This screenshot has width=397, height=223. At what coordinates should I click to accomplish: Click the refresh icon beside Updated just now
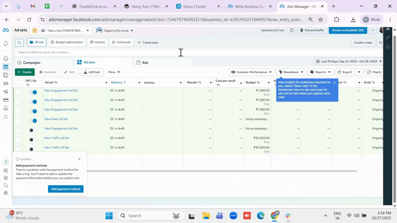292,30
